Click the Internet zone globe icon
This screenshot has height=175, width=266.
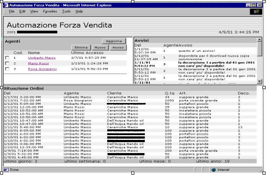(214, 170)
